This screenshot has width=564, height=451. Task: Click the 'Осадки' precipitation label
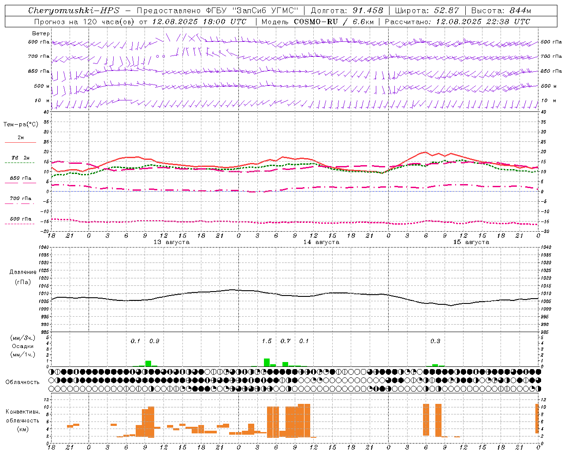pyautogui.click(x=23, y=346)
